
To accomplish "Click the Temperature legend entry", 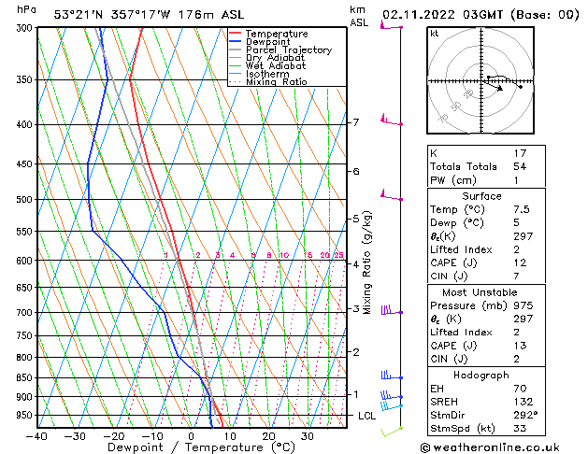I will (277, 34).
